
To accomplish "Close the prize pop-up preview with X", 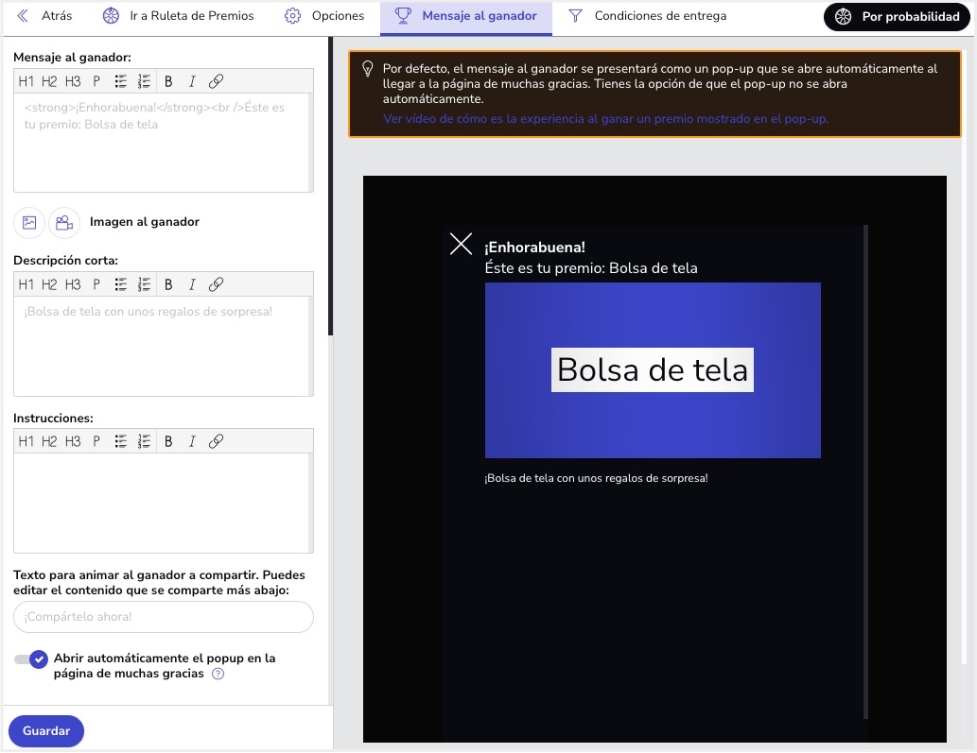I will point(461,244).
